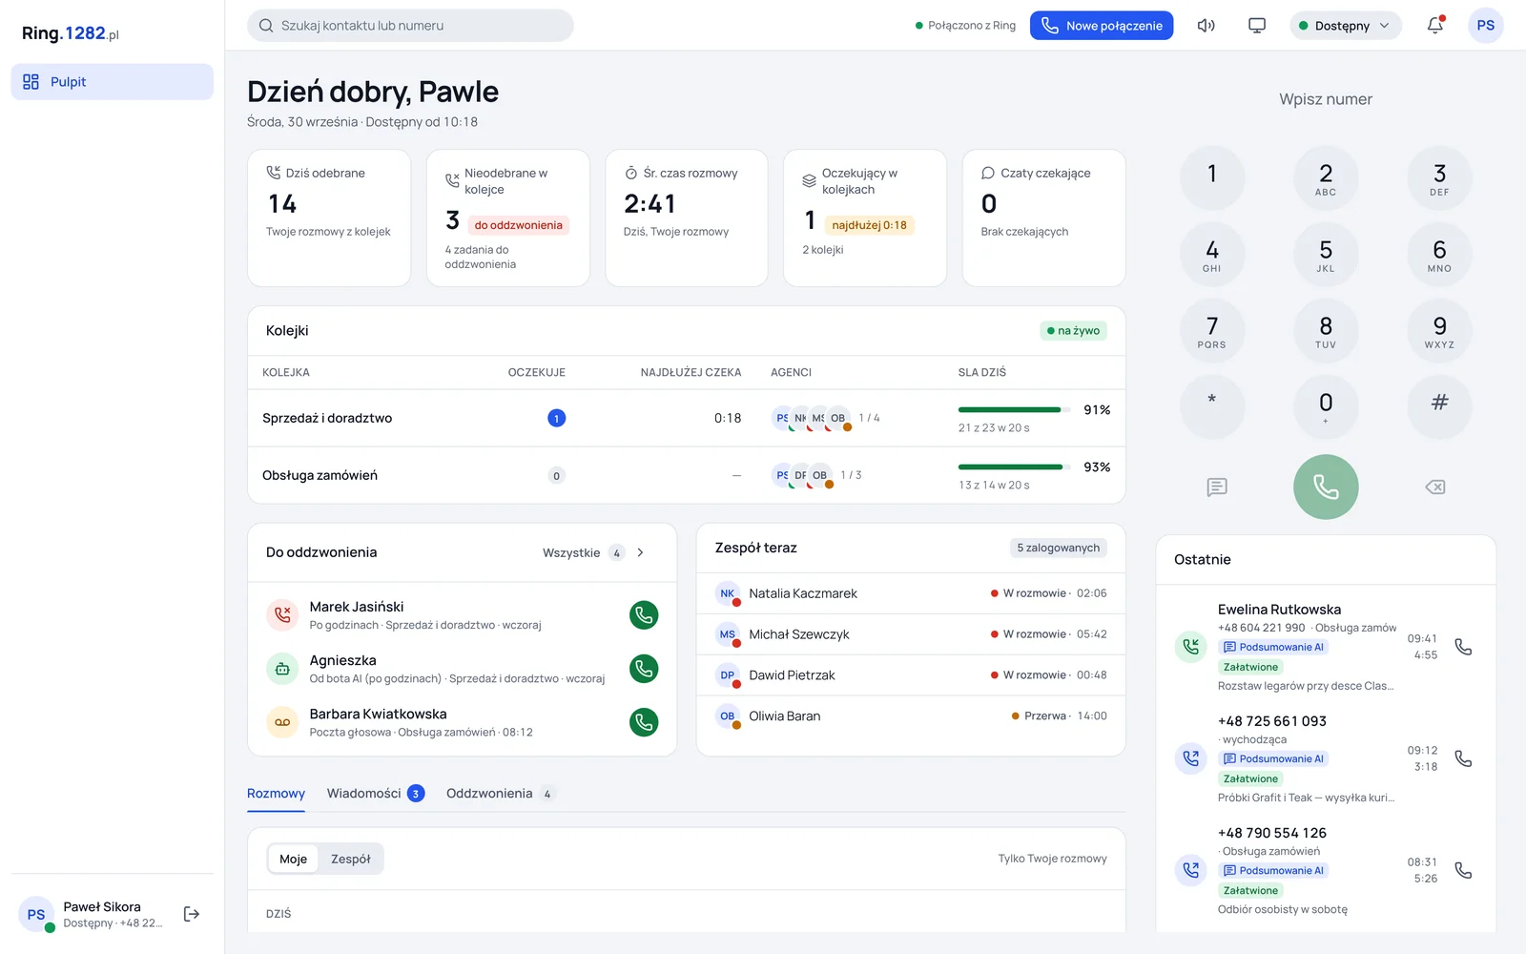Open Pulpit in the sidebar

click(113, 82)
